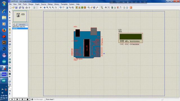The image size is (180, 101).
Task: Open the Debug menu
Action: pos(50,4)
